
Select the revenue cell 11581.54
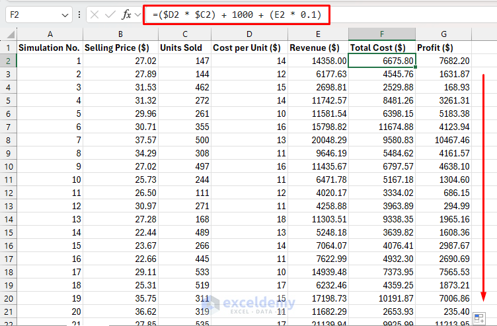click(x=318, y=114)
